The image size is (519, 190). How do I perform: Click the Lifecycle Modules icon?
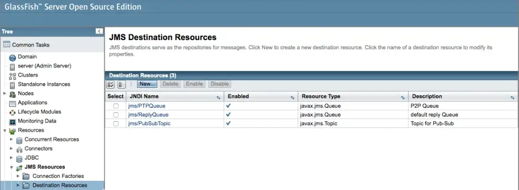tap(13, 112)
